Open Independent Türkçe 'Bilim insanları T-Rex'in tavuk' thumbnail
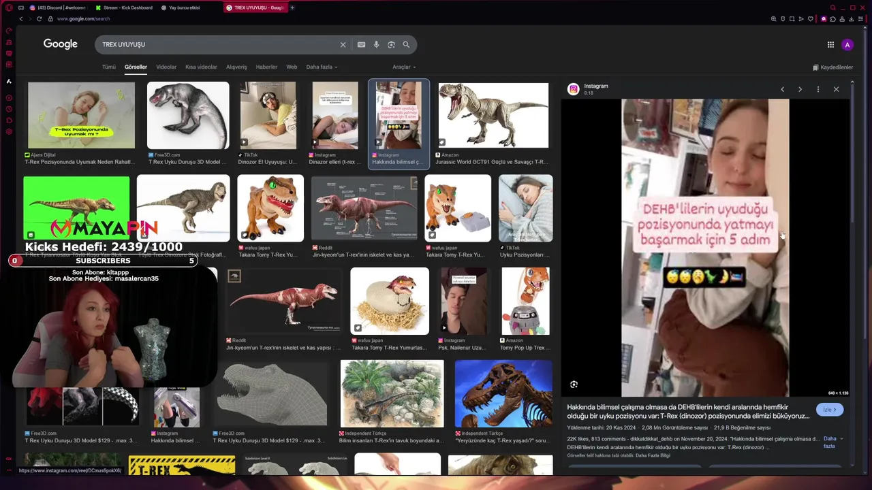The width and height of the screenshot is (872, 490). (392, 394)
